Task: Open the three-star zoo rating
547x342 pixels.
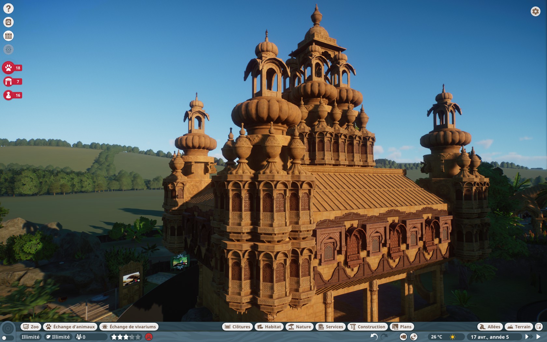Action: (126, 337)
